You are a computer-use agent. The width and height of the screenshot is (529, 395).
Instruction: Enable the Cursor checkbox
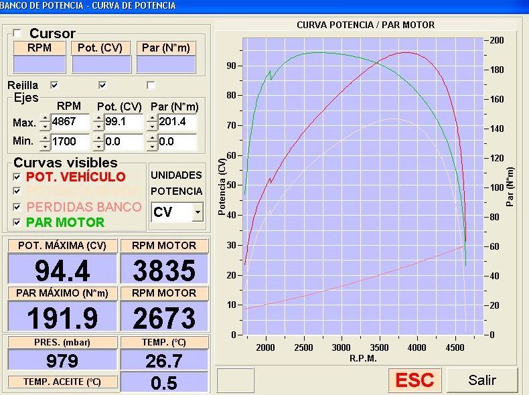pos(17,33)
